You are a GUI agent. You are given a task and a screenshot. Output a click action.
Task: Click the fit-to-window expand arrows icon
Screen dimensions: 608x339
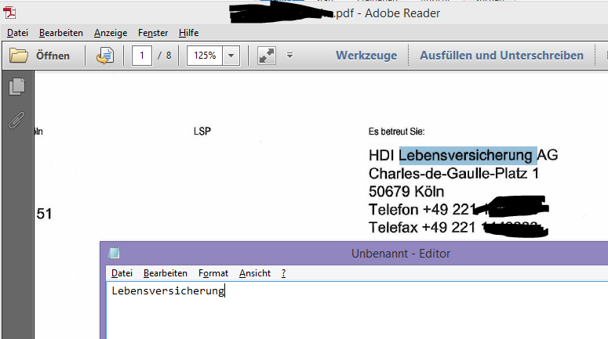click(x=267, y=56)
